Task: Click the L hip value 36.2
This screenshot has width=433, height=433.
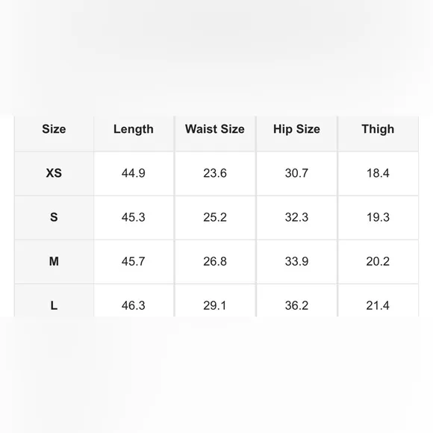Action: coord(296,305)
